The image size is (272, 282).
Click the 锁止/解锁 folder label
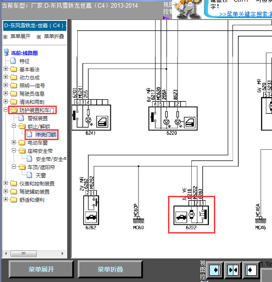(x=39, y=126)
